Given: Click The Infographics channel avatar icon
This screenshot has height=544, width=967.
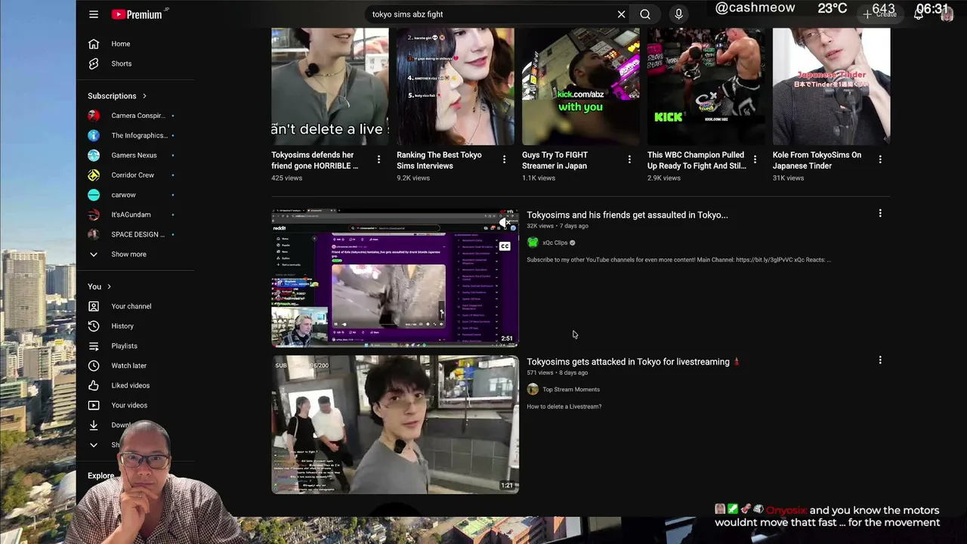Looking at the screenshot, I should (x=94, y=135).
